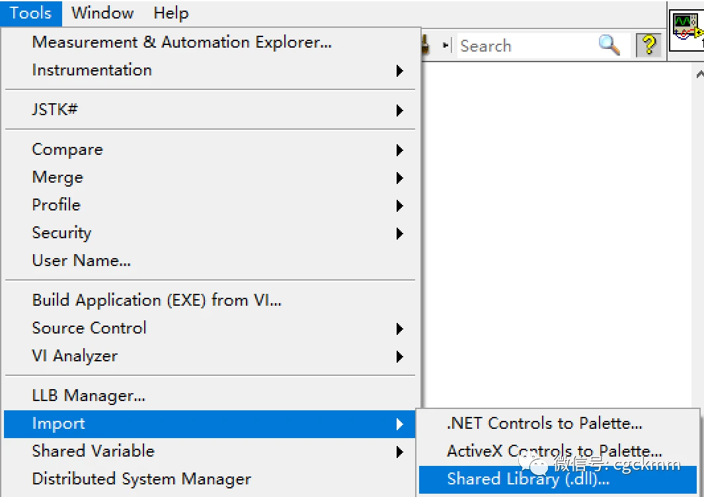Select .NET Controls to Palette...
Image resolution: width=704 pixels, height=497 pixels.
click(x=544, y=424)
